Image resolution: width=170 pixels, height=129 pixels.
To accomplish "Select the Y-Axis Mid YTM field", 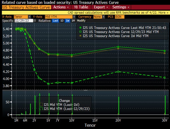I will (x=59, y=17).
